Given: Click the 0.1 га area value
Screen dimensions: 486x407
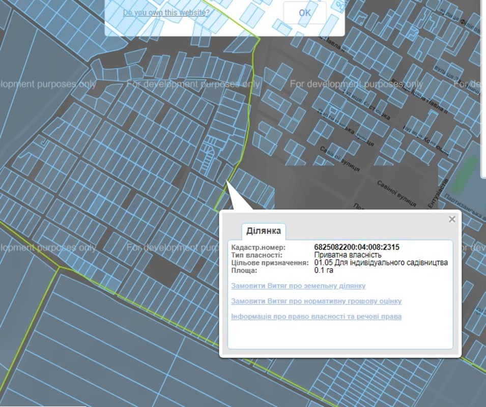Looking at the screenshot, I should tap(324, 270).
